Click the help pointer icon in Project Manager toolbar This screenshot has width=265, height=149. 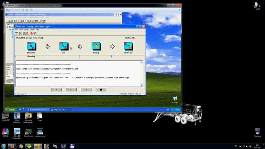pyautogui.click(x=44, y=21)
